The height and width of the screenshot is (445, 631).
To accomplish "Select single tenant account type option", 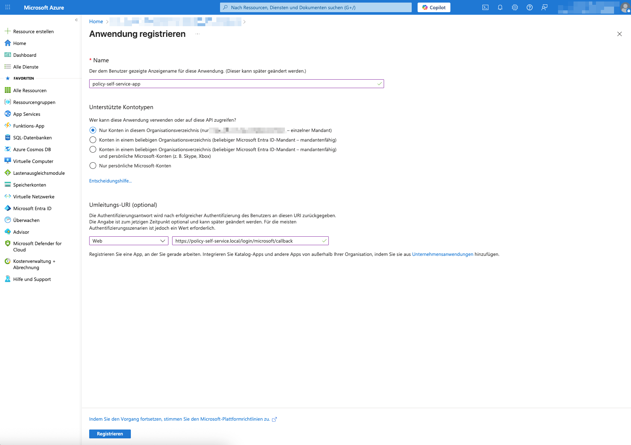I will pyautogui.click(x=93, y=130).
